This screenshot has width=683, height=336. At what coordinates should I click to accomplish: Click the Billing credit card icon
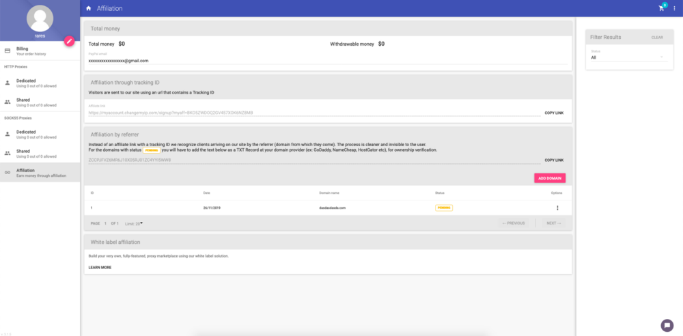tap(8, 51)
